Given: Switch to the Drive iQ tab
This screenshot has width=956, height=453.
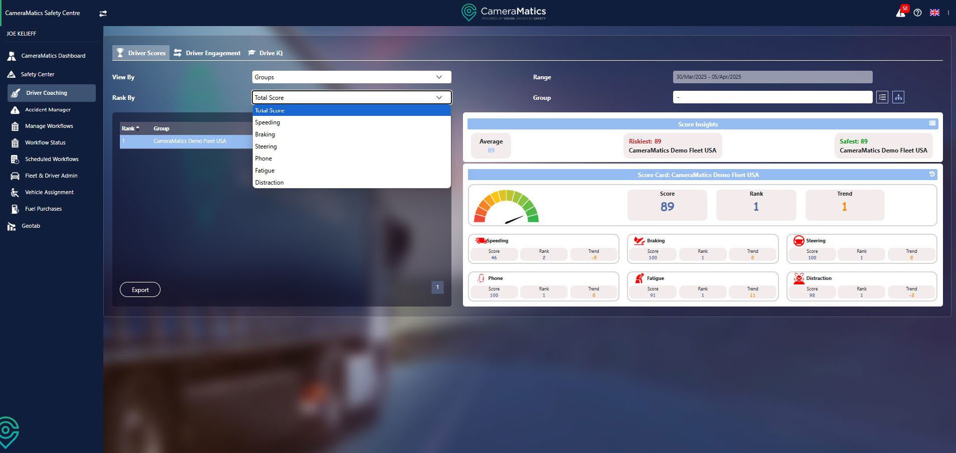Looking at the screenshot, I should tap(266, 53).
